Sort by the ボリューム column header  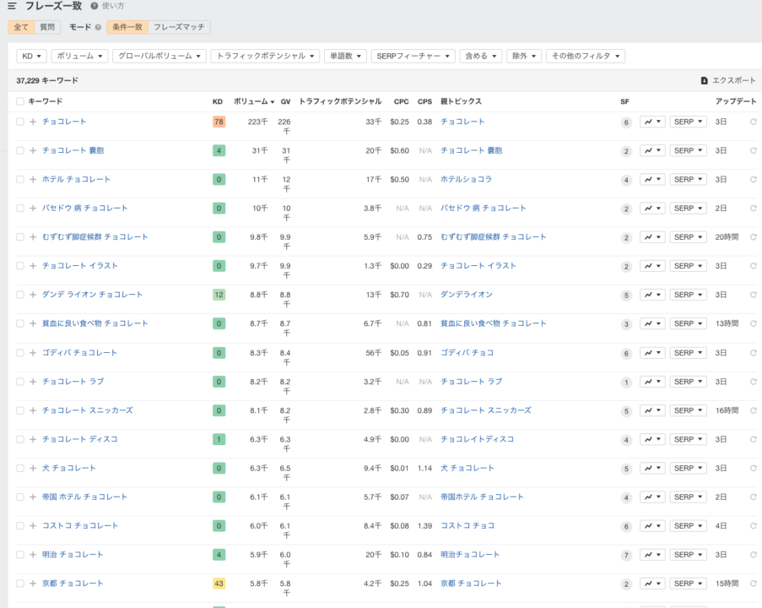point(252,101)
